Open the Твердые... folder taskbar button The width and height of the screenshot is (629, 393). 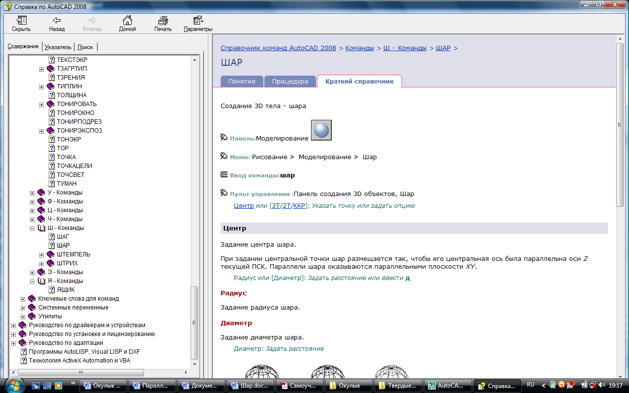(398, 386)
